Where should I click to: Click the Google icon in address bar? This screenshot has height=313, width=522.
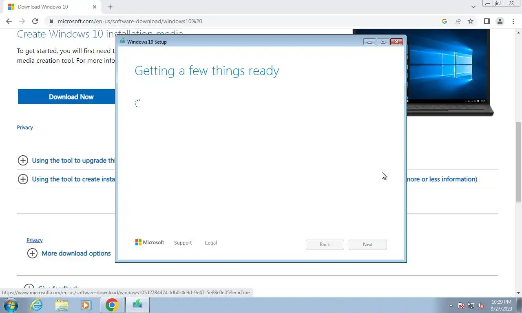(445, 21)
